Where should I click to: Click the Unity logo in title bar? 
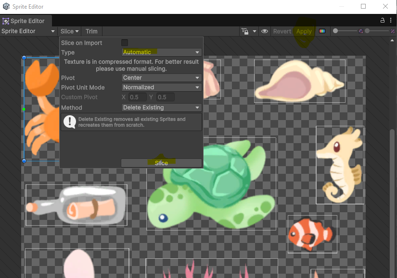point(6,6)
